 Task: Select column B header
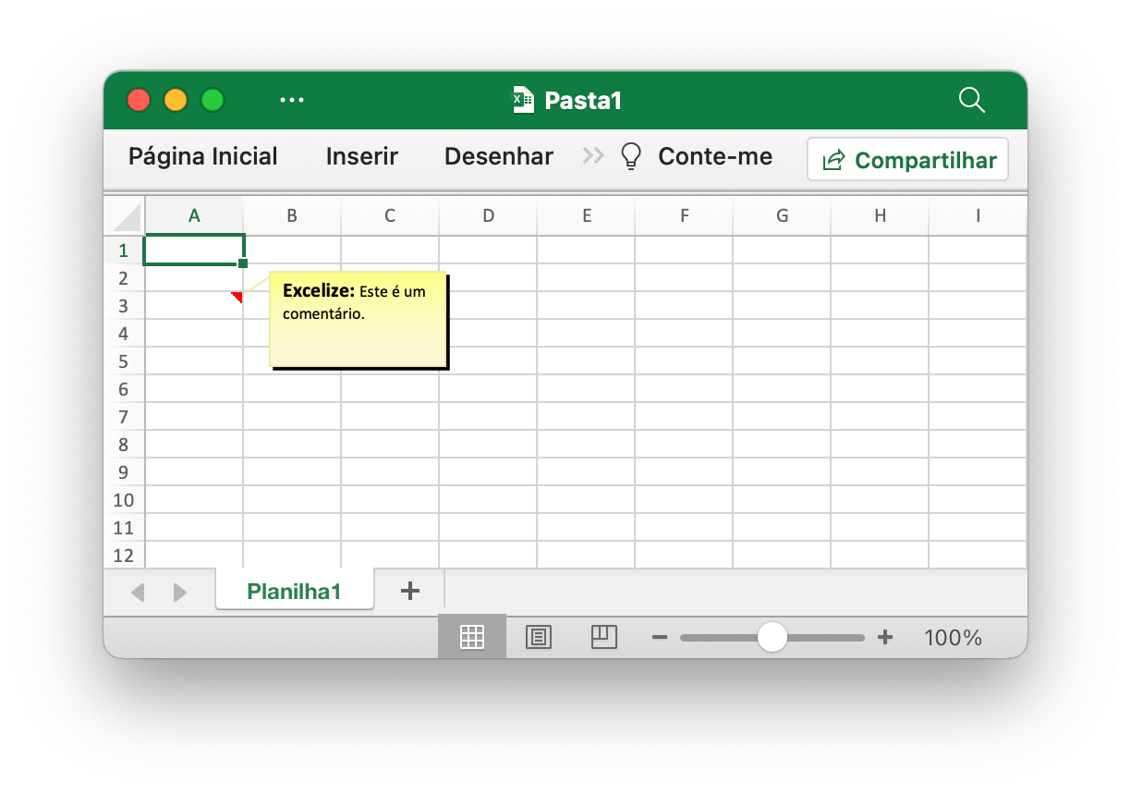pos(292,215)
